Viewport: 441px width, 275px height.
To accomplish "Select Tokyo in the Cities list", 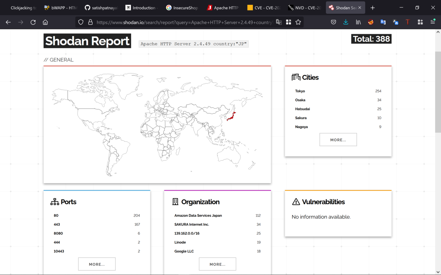I will point(300,91).
